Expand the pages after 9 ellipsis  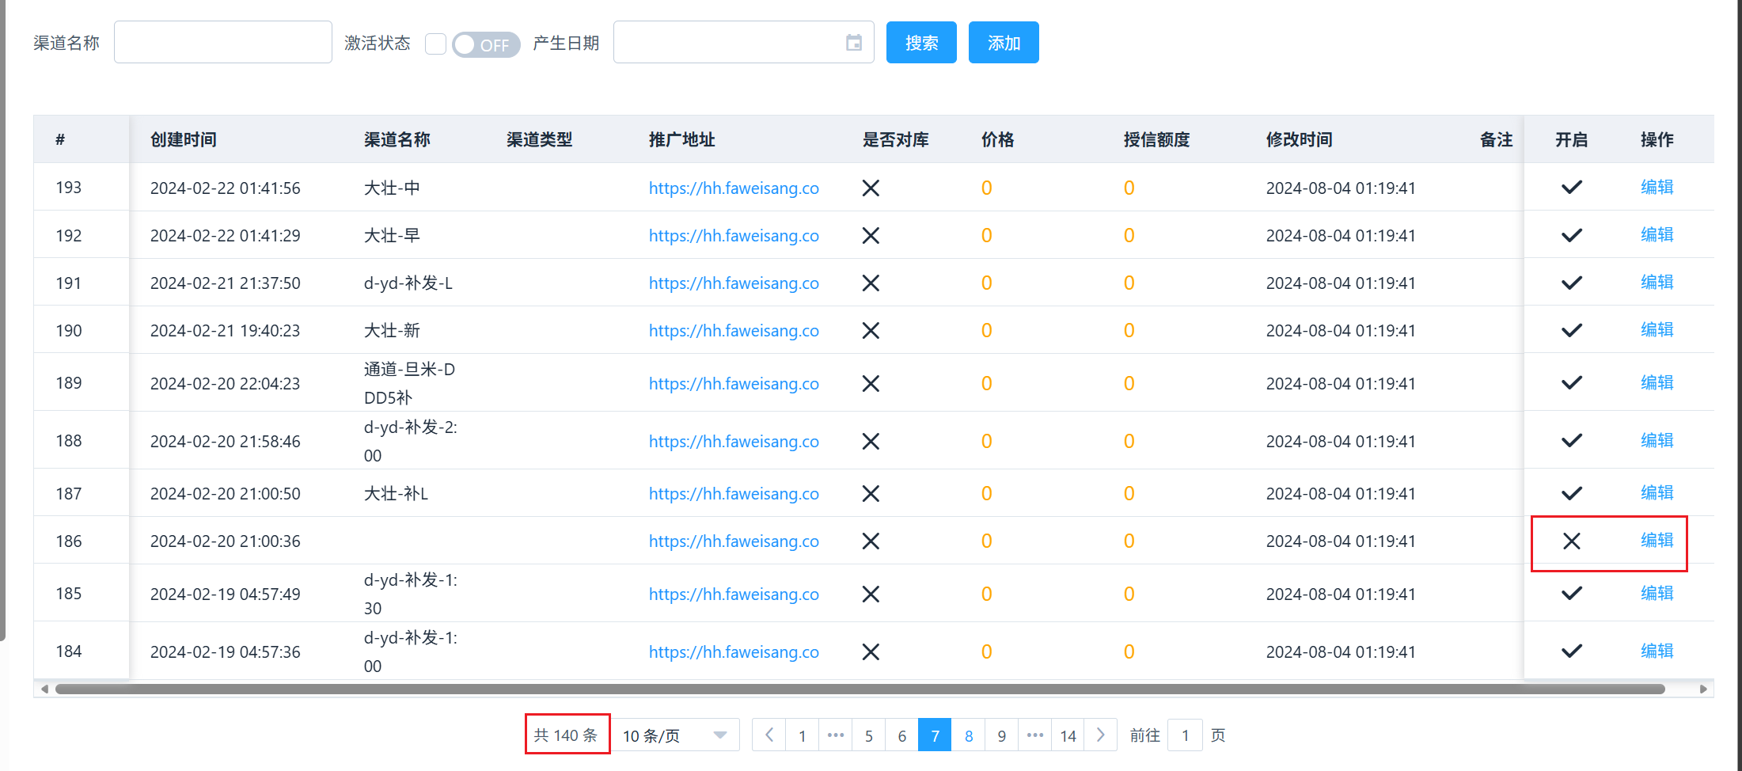pyautogui.click(x=1034, y=735)
